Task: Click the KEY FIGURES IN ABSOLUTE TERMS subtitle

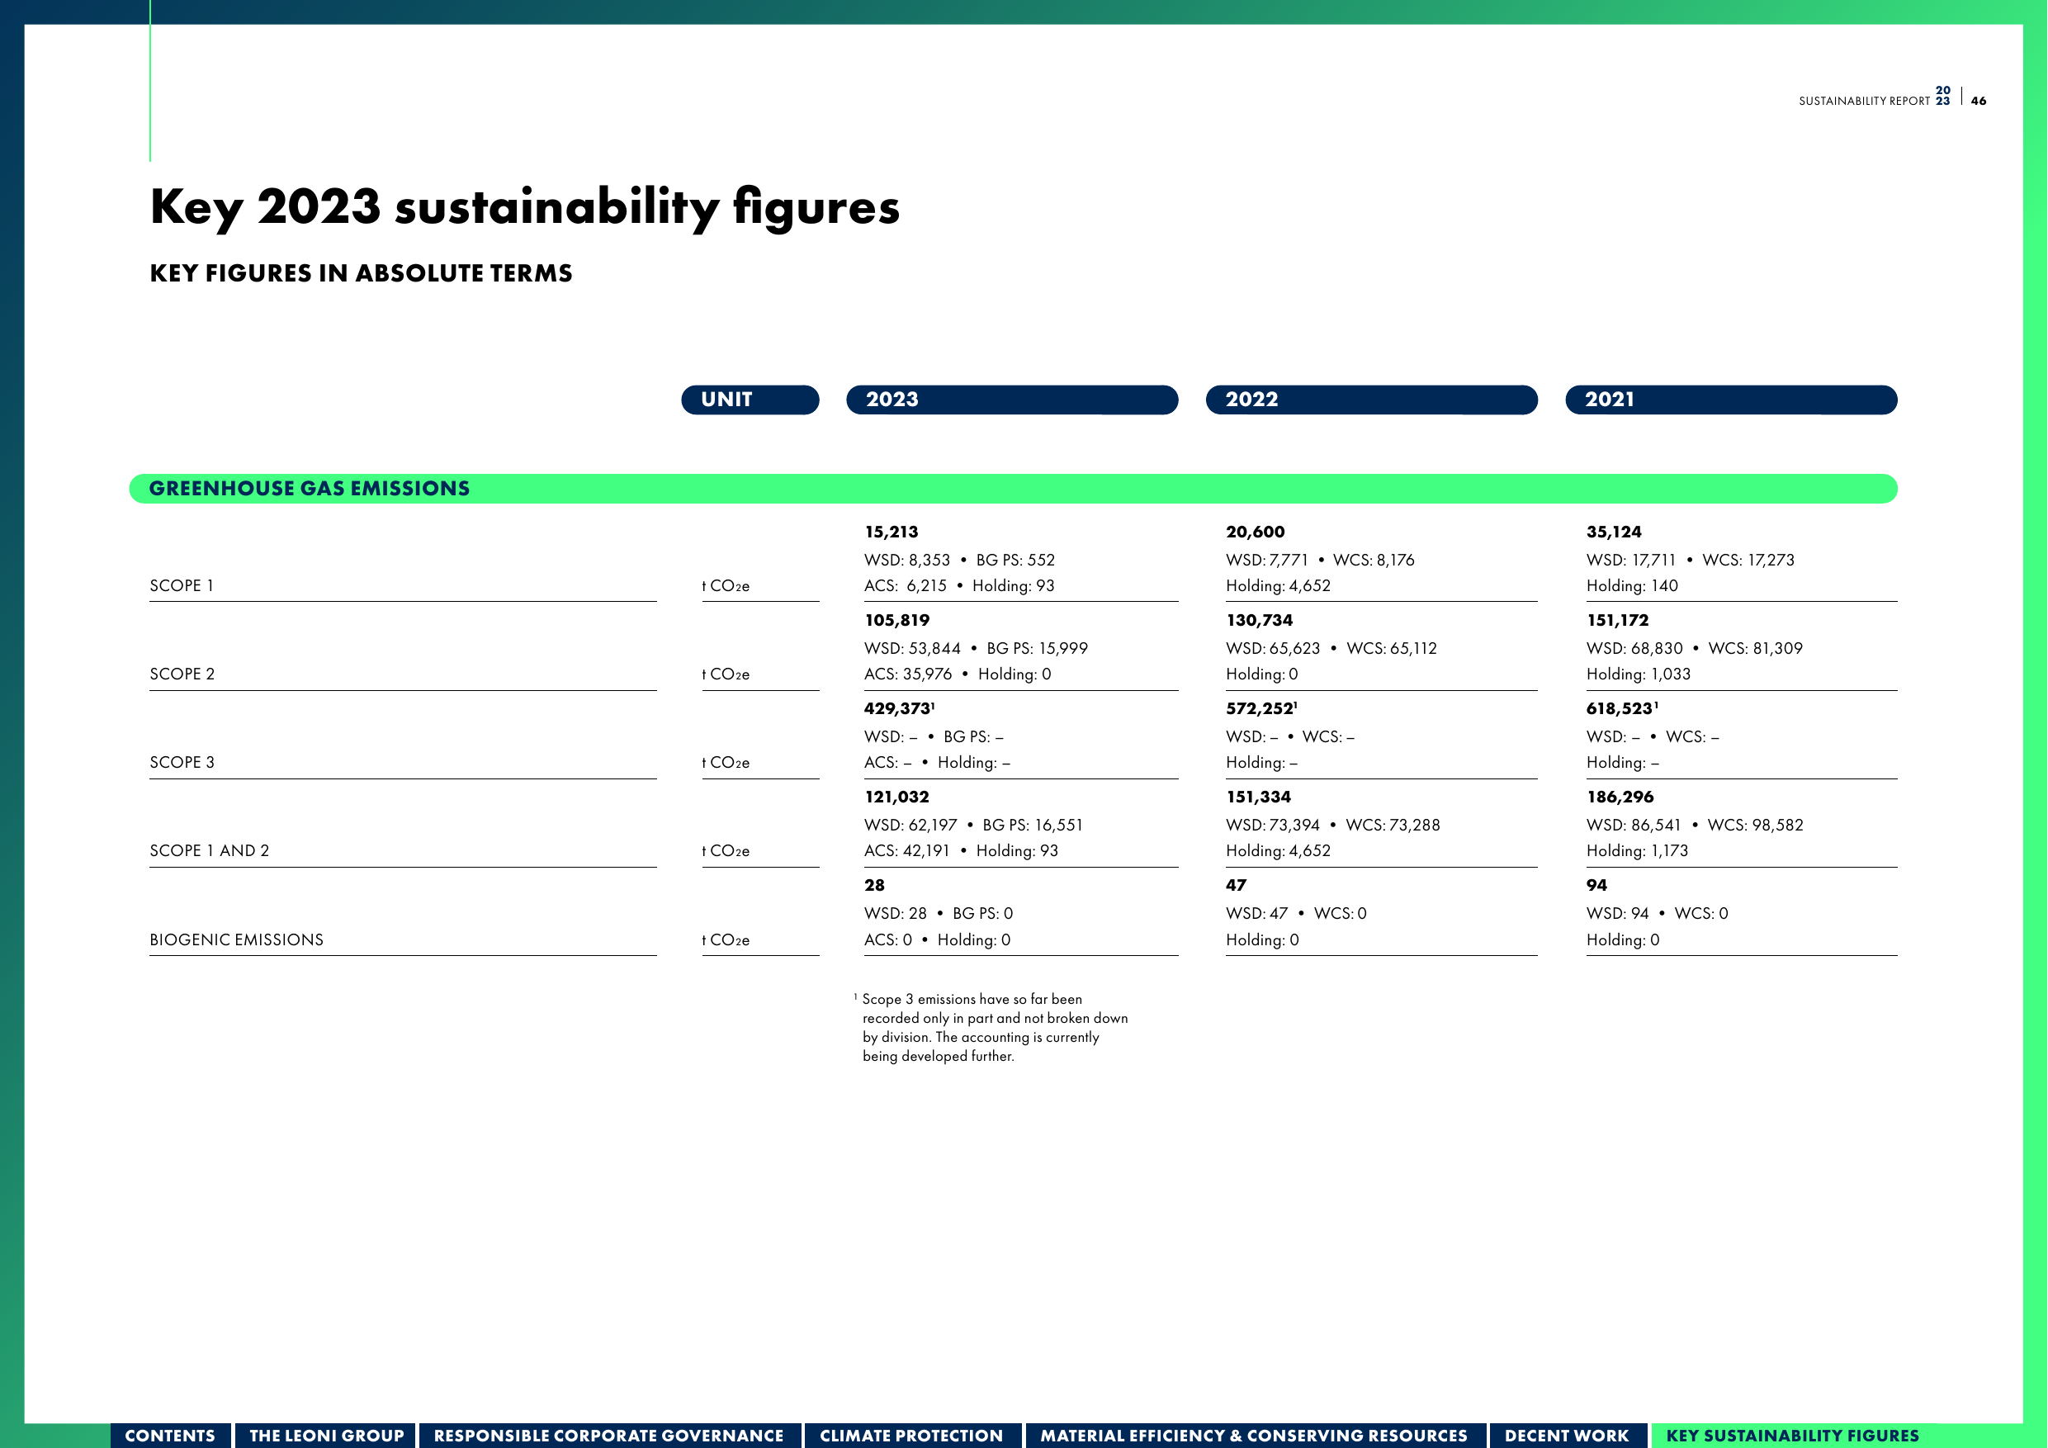Action: point(362,273)
